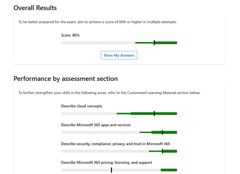Click the Describe cloud concepts label

click(82, 106)
